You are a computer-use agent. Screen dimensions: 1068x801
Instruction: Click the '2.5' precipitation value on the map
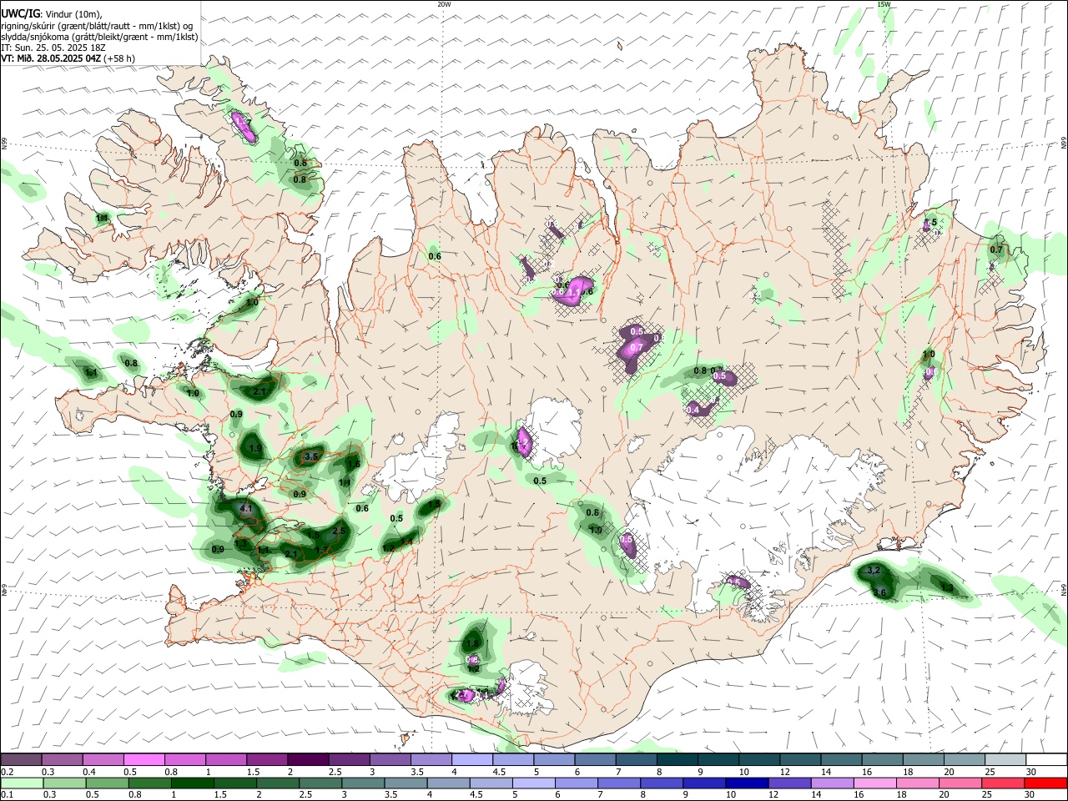coord(339,531)
